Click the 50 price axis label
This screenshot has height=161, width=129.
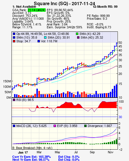pos(120,43)
